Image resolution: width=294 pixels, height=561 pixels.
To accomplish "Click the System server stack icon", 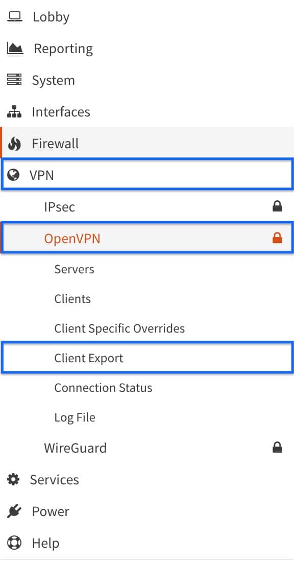I will [15, 80].
